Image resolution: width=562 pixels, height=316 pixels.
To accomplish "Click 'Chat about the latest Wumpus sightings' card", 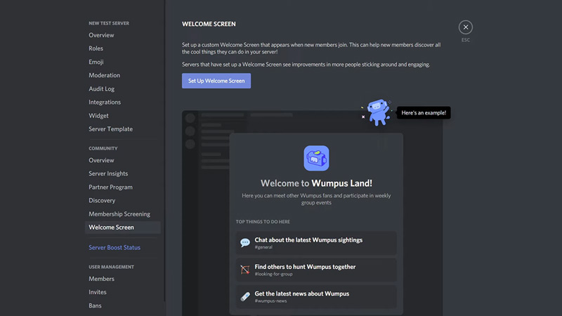I will pyautogui.click(x=316, y=243).
